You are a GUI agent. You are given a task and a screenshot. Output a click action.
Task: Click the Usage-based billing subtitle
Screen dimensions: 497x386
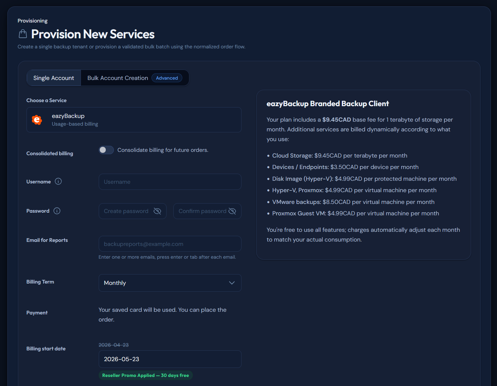(x=75, y=124)
